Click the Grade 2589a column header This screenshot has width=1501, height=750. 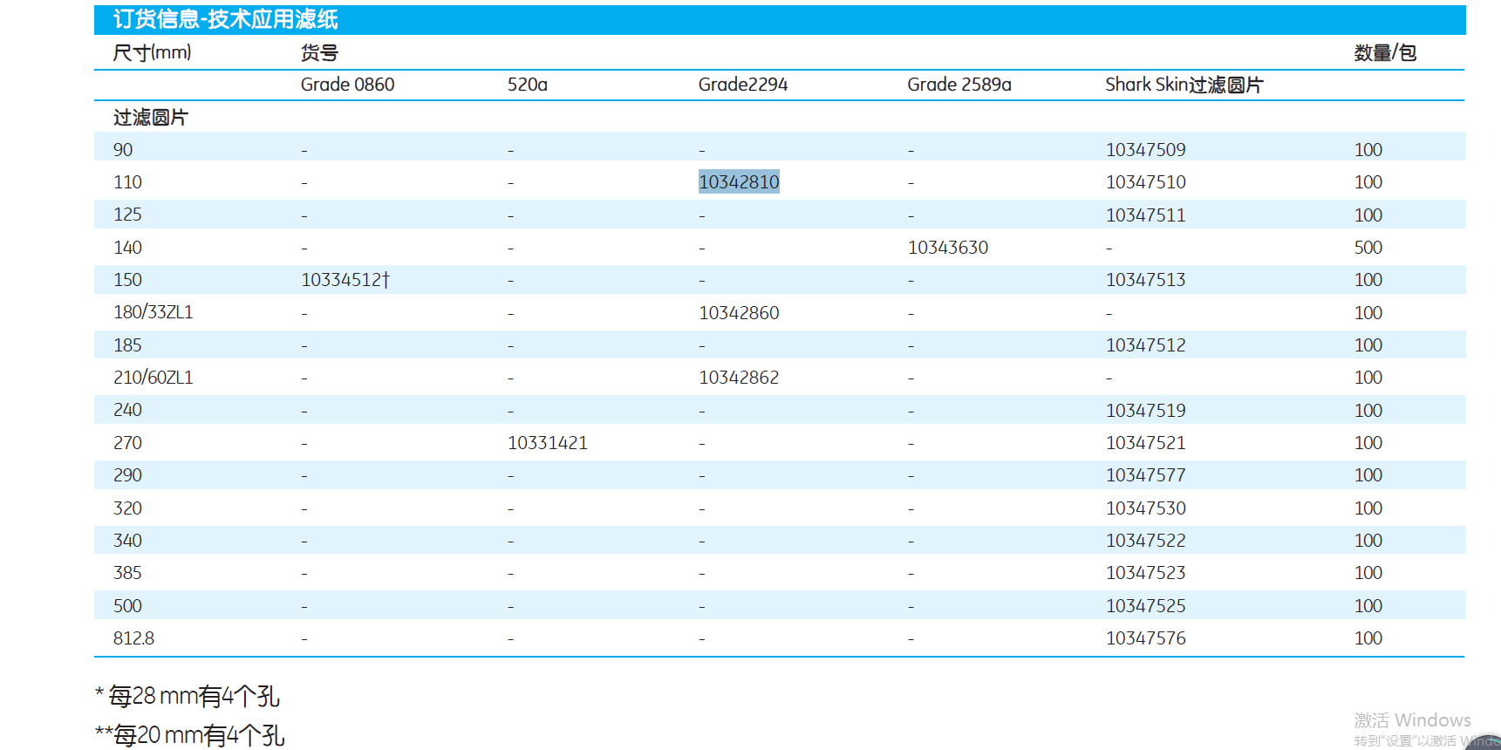click(x=959, y=85)
